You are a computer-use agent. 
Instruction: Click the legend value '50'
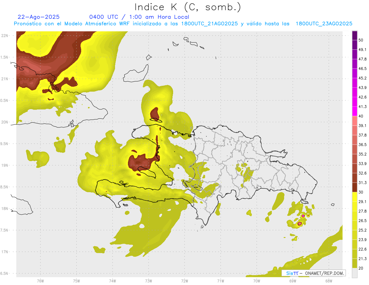pyautogui.click(x=361, y=40)
